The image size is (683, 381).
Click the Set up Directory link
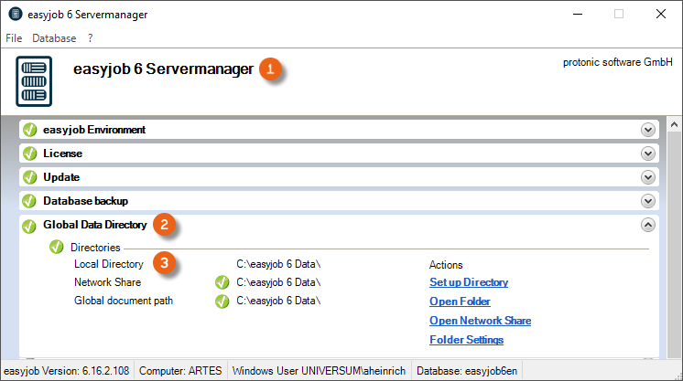[469, 282]
